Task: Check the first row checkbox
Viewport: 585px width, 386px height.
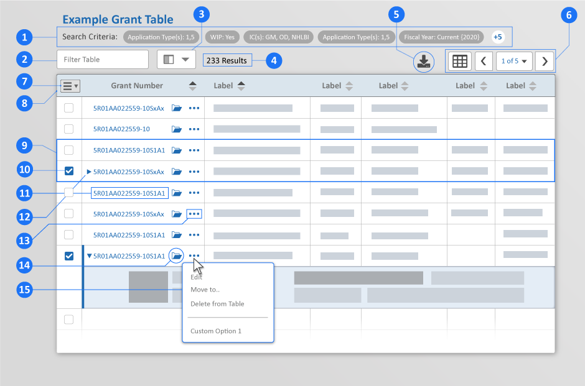Action: 69,108
